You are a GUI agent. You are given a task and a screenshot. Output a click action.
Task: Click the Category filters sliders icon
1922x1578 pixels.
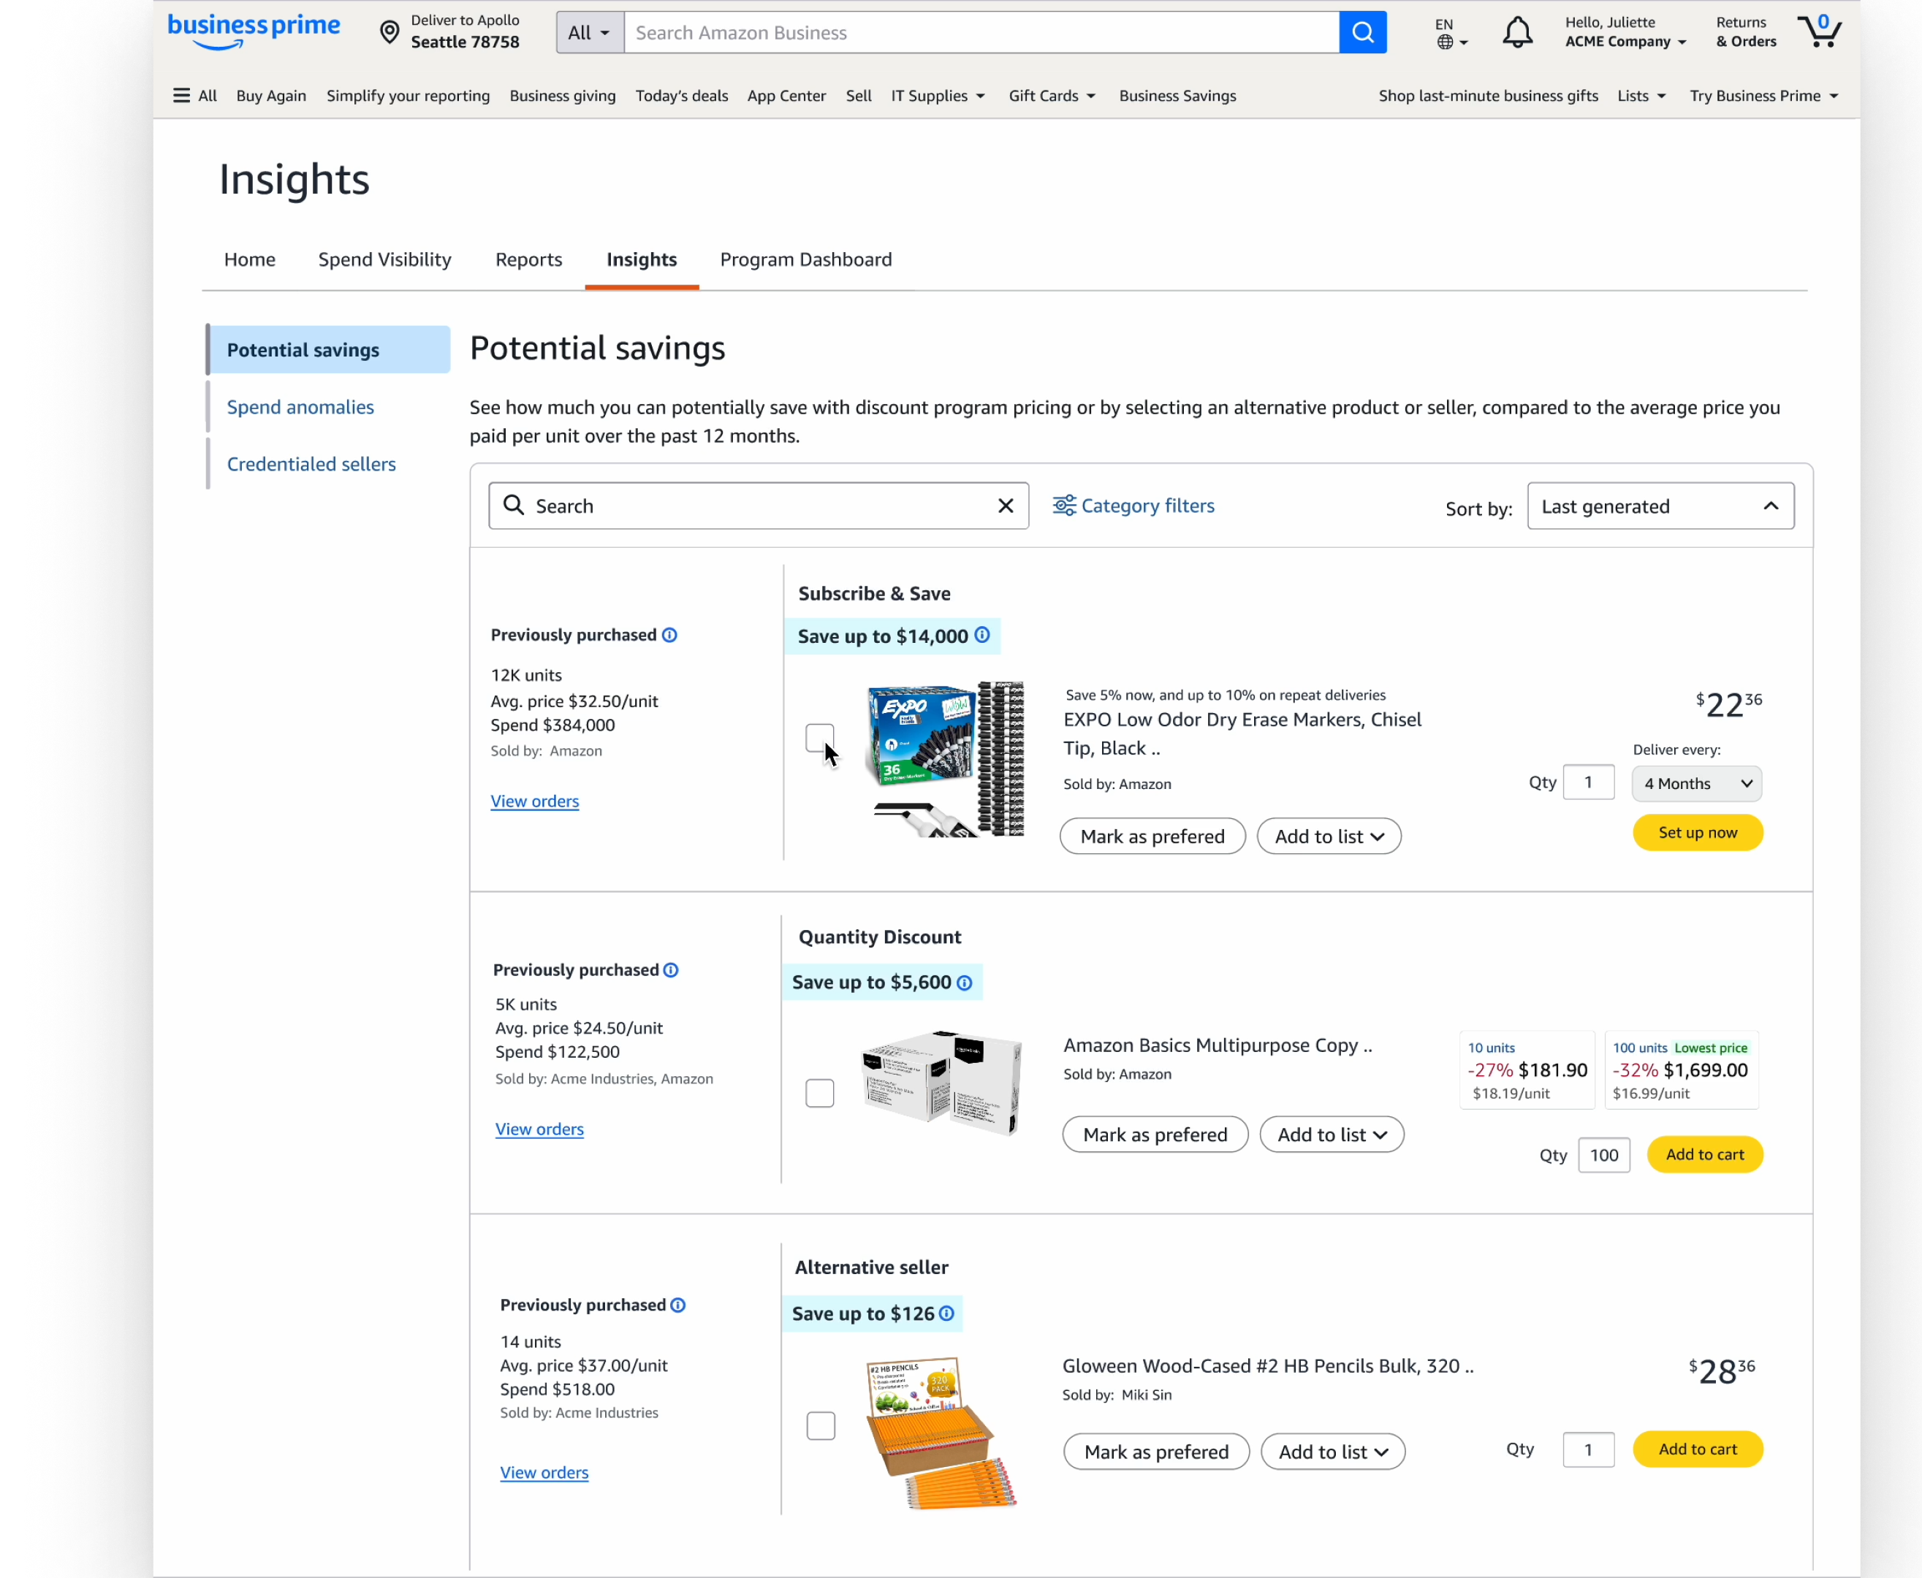tap(1064, 506)
